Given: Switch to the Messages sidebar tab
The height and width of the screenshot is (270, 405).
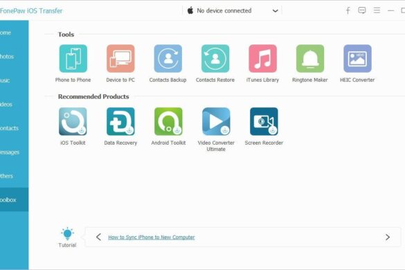Looking at the screenshot, I should click(x=15, y=152).
